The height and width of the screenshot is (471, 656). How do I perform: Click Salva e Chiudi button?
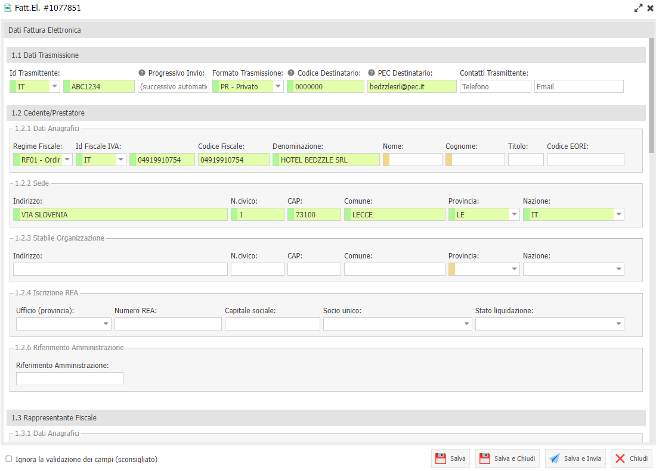tap(507, 458)
